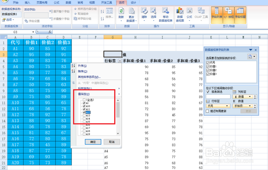This screenshot has width=268, height=170.
Task: Toggle the Field List (字段列表) button
Action: 217,15
